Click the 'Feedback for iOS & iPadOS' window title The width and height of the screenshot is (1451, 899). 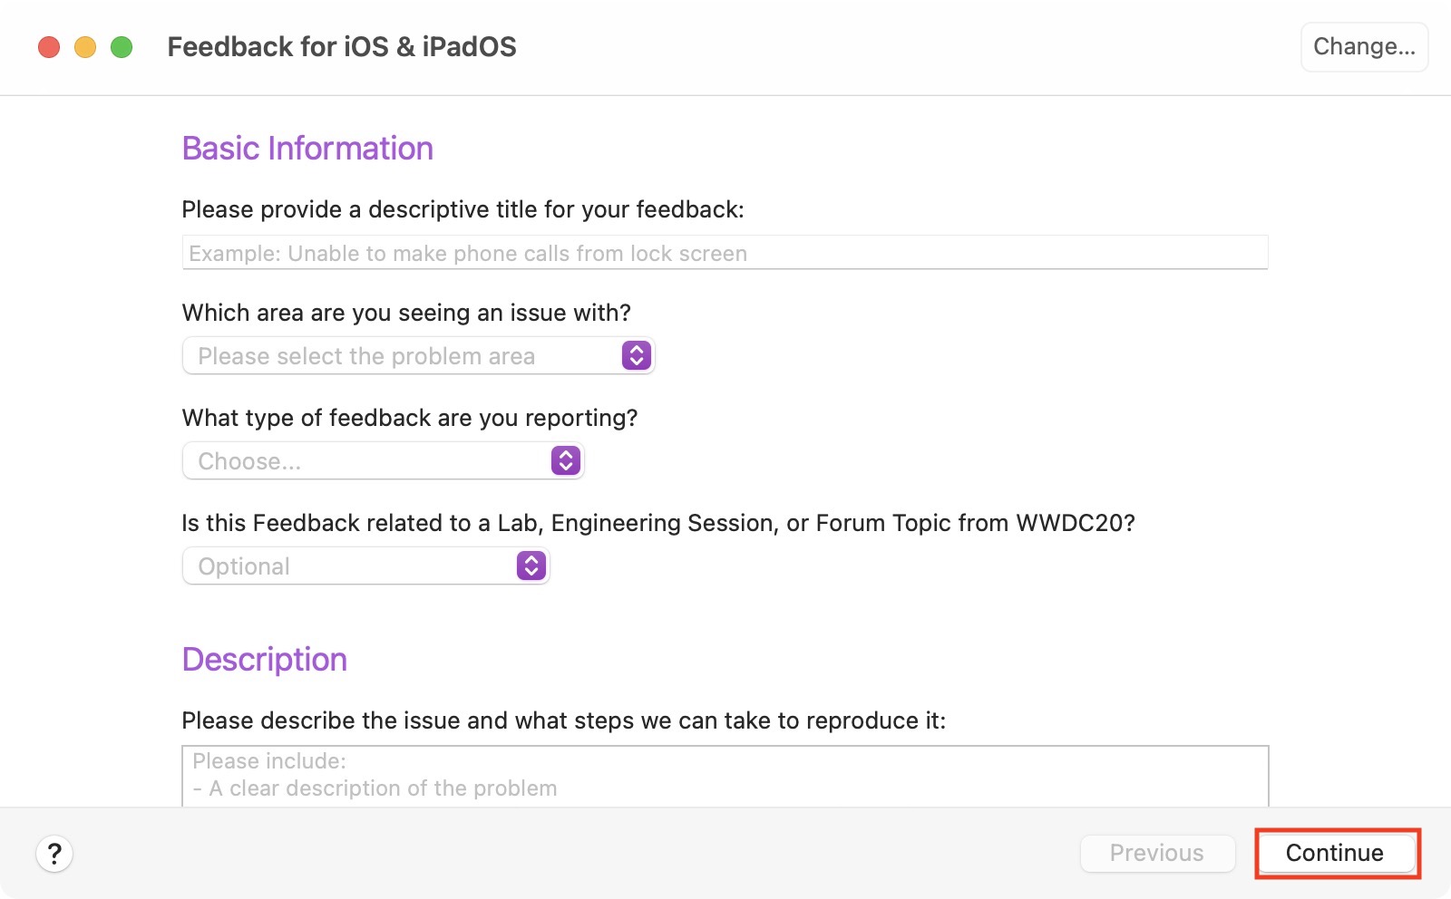pyautogui.click(x=342, y=47)
